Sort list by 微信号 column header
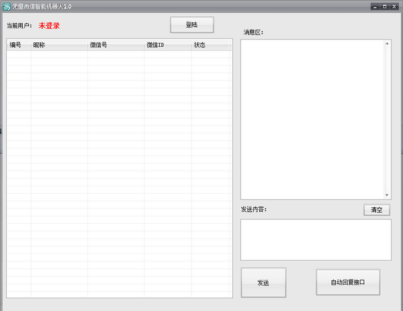The image size is (403, 311). (116, 45)
